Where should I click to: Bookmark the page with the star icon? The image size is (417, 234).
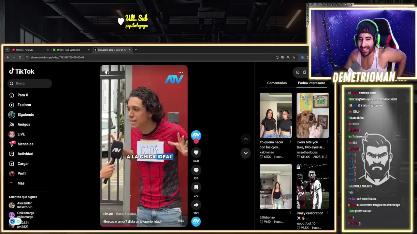pos(294,58)
